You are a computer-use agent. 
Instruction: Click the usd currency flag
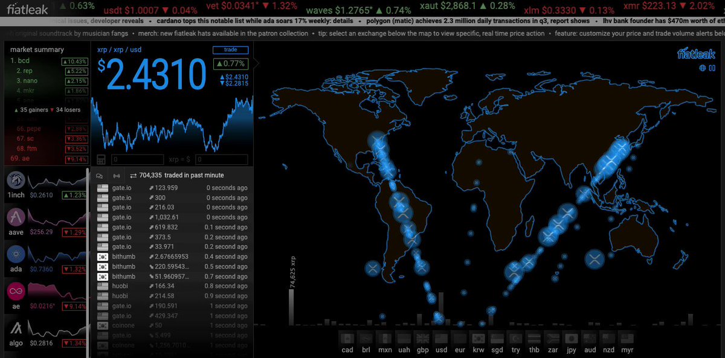(441, 337)
